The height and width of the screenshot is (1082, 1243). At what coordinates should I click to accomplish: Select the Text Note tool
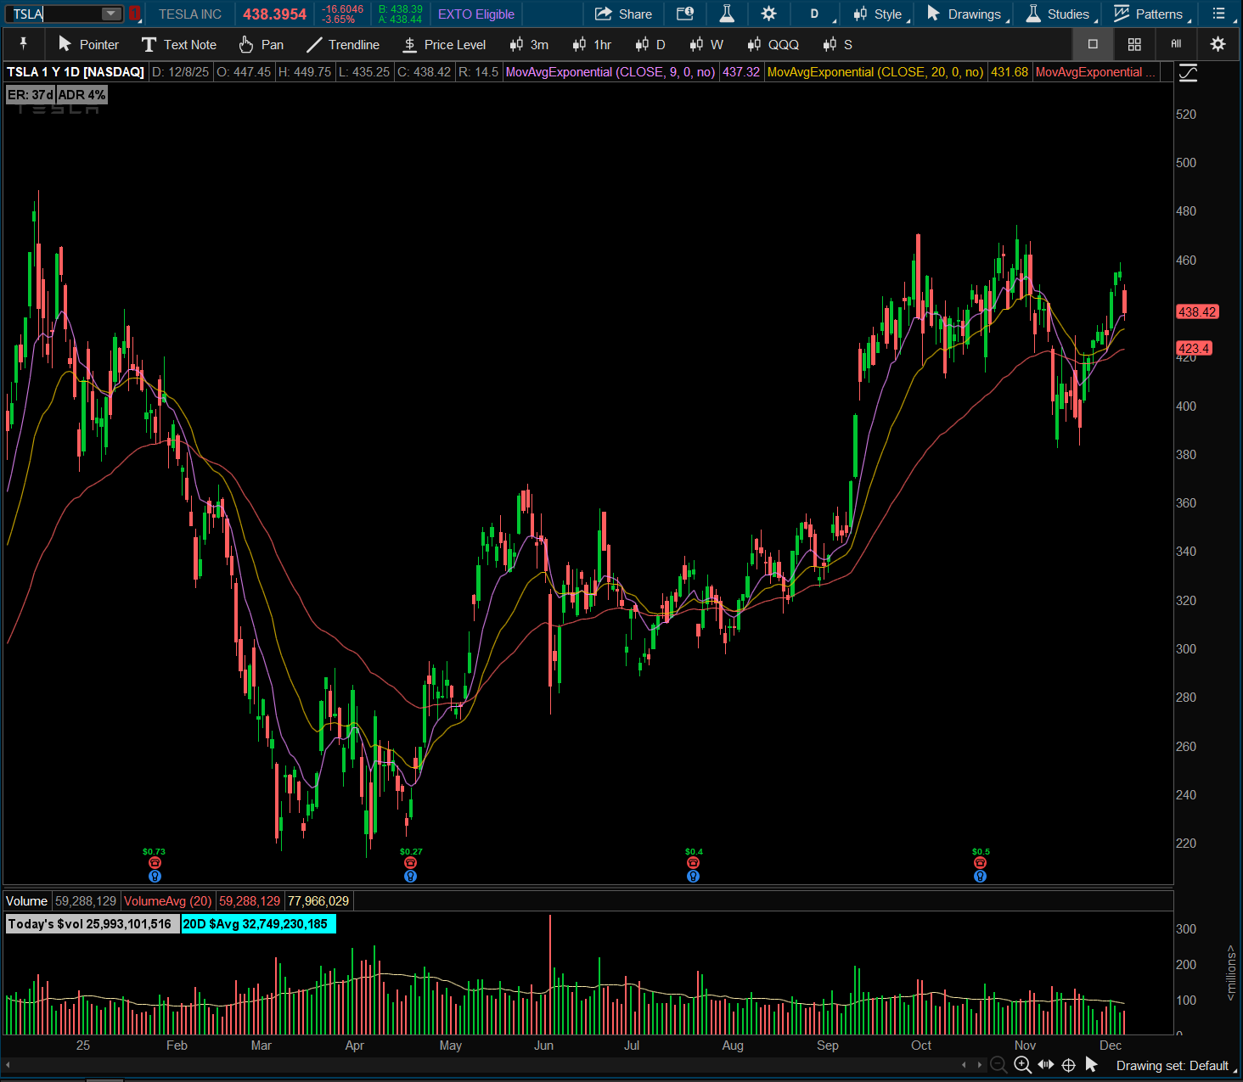[179, 44]
